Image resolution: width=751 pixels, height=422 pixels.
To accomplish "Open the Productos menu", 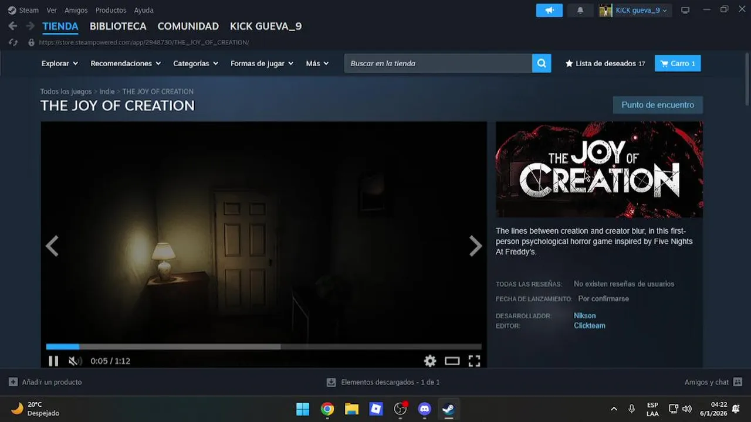I will point(111,10).
